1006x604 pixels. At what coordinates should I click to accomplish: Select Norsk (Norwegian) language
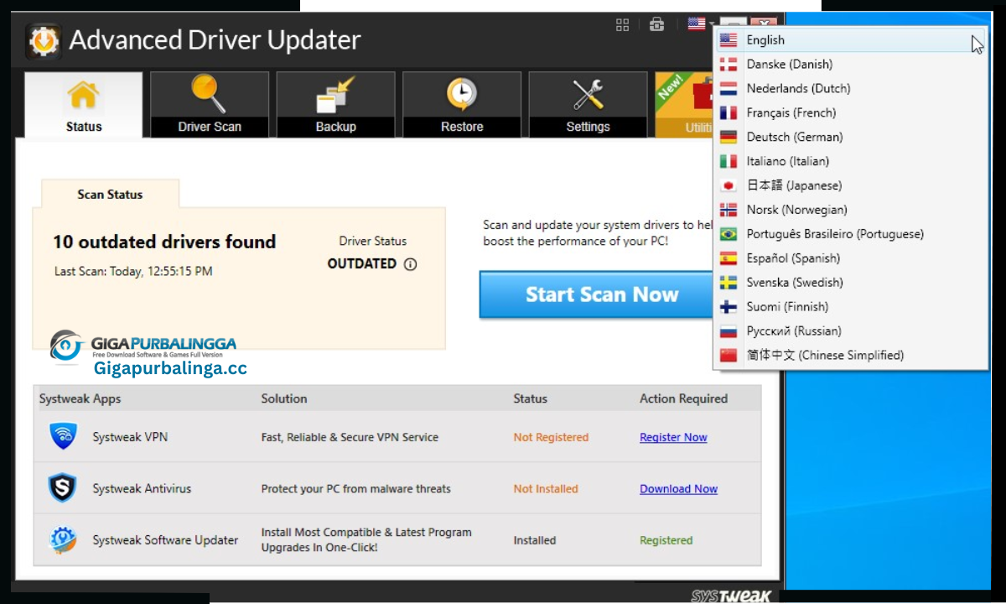tap(851, 210)
